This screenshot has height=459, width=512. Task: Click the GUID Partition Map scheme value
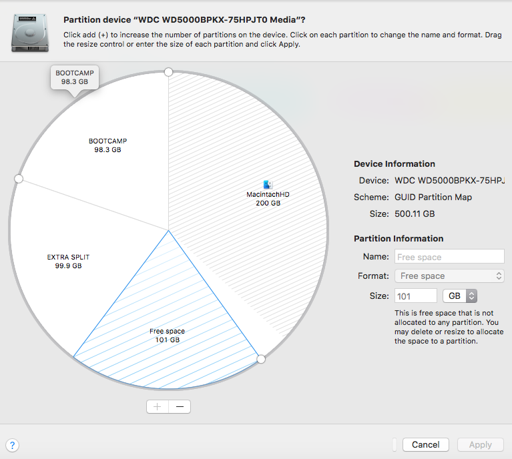433,197
